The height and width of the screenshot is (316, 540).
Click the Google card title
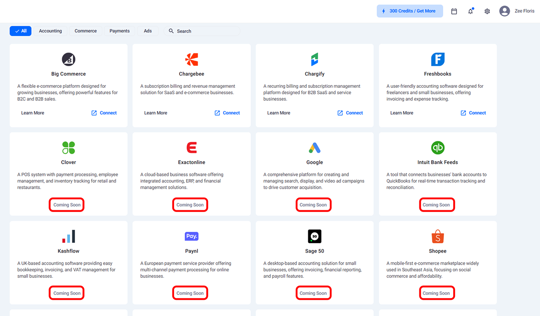pos(315,163)
